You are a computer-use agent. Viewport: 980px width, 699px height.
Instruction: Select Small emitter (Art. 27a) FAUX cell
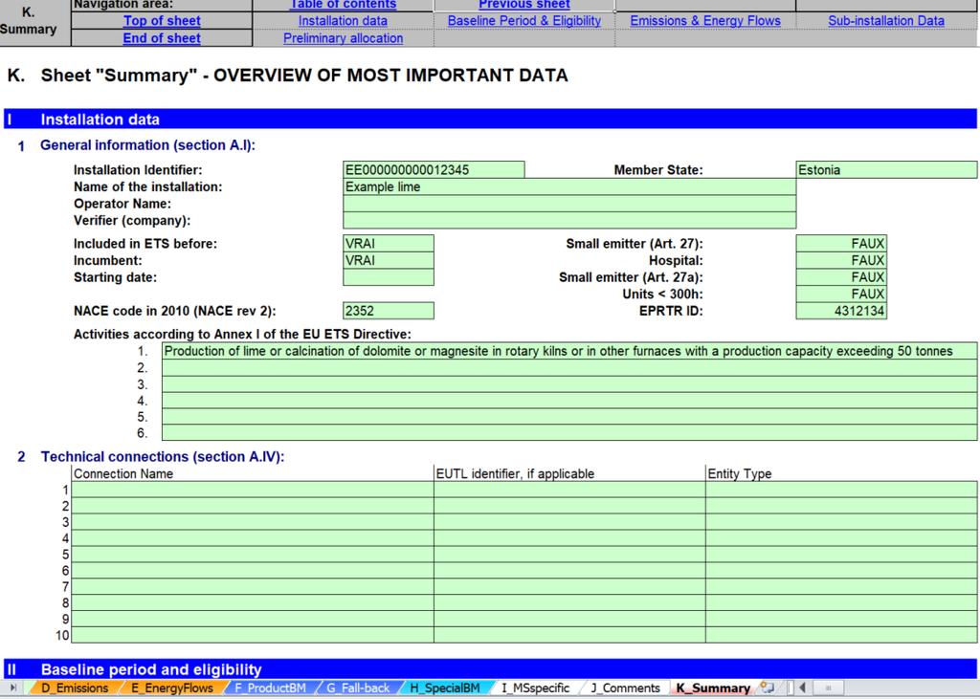(841, 277)
